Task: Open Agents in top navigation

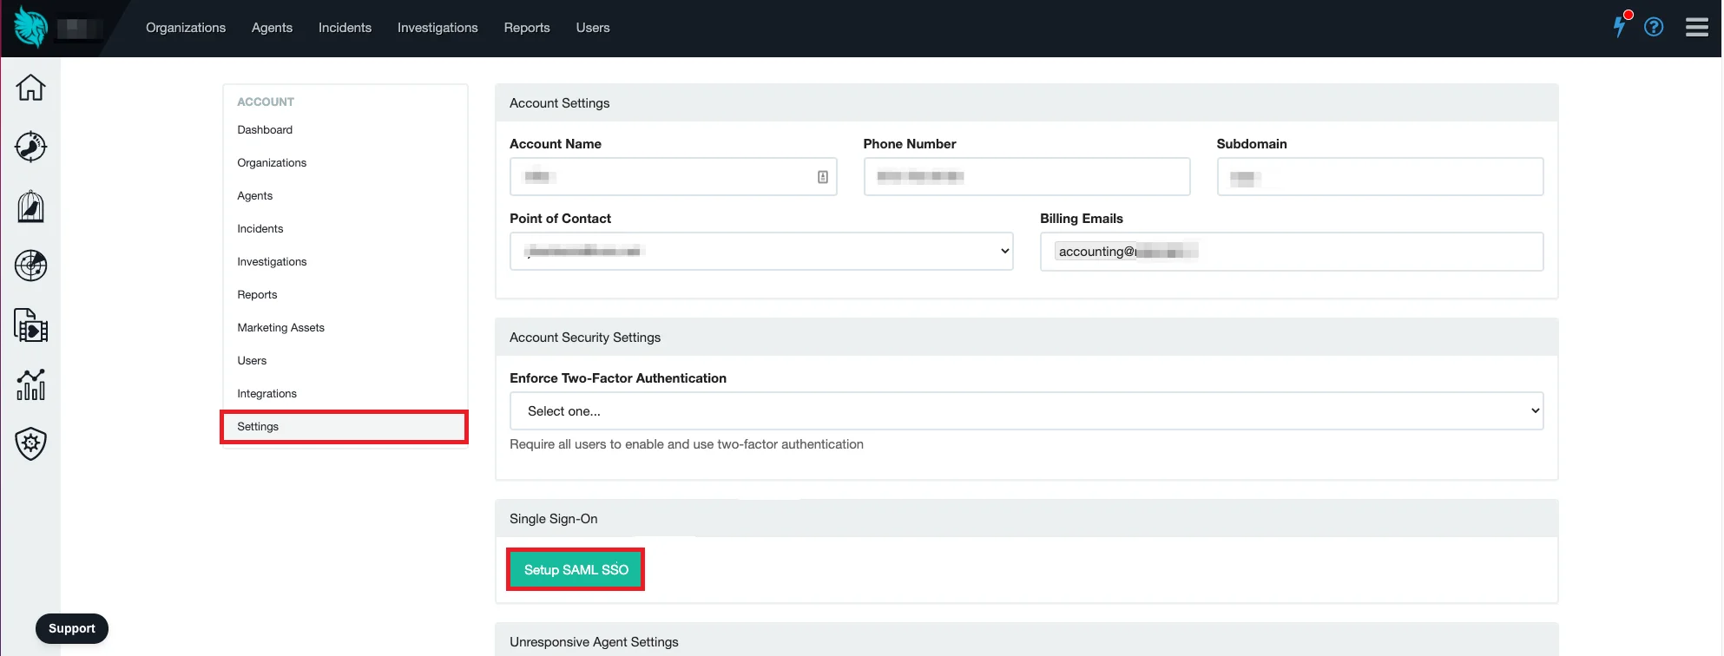Action: coord(272,28)
